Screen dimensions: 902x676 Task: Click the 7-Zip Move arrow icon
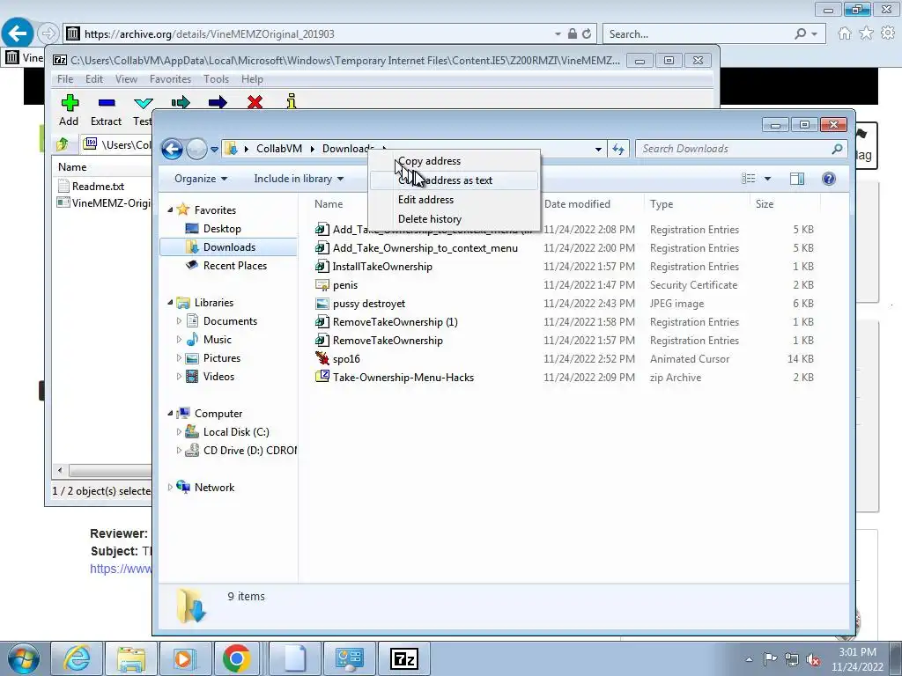[218, 103]
